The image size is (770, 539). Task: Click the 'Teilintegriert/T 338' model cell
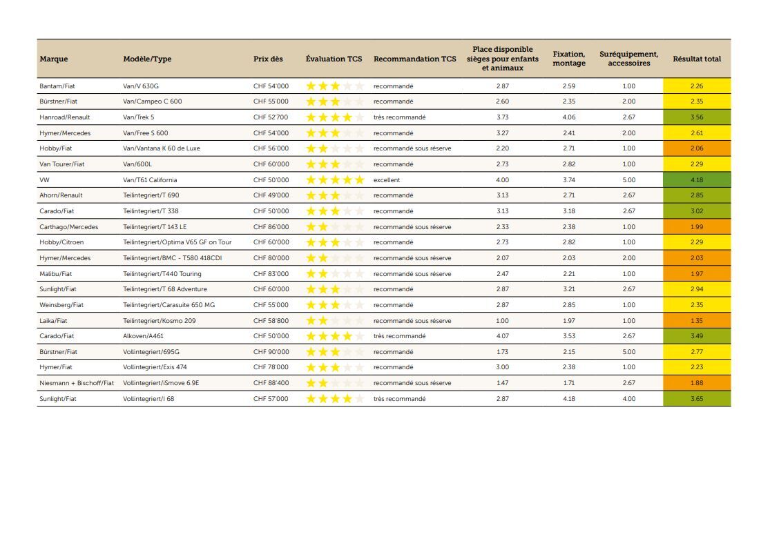(151, 211)
